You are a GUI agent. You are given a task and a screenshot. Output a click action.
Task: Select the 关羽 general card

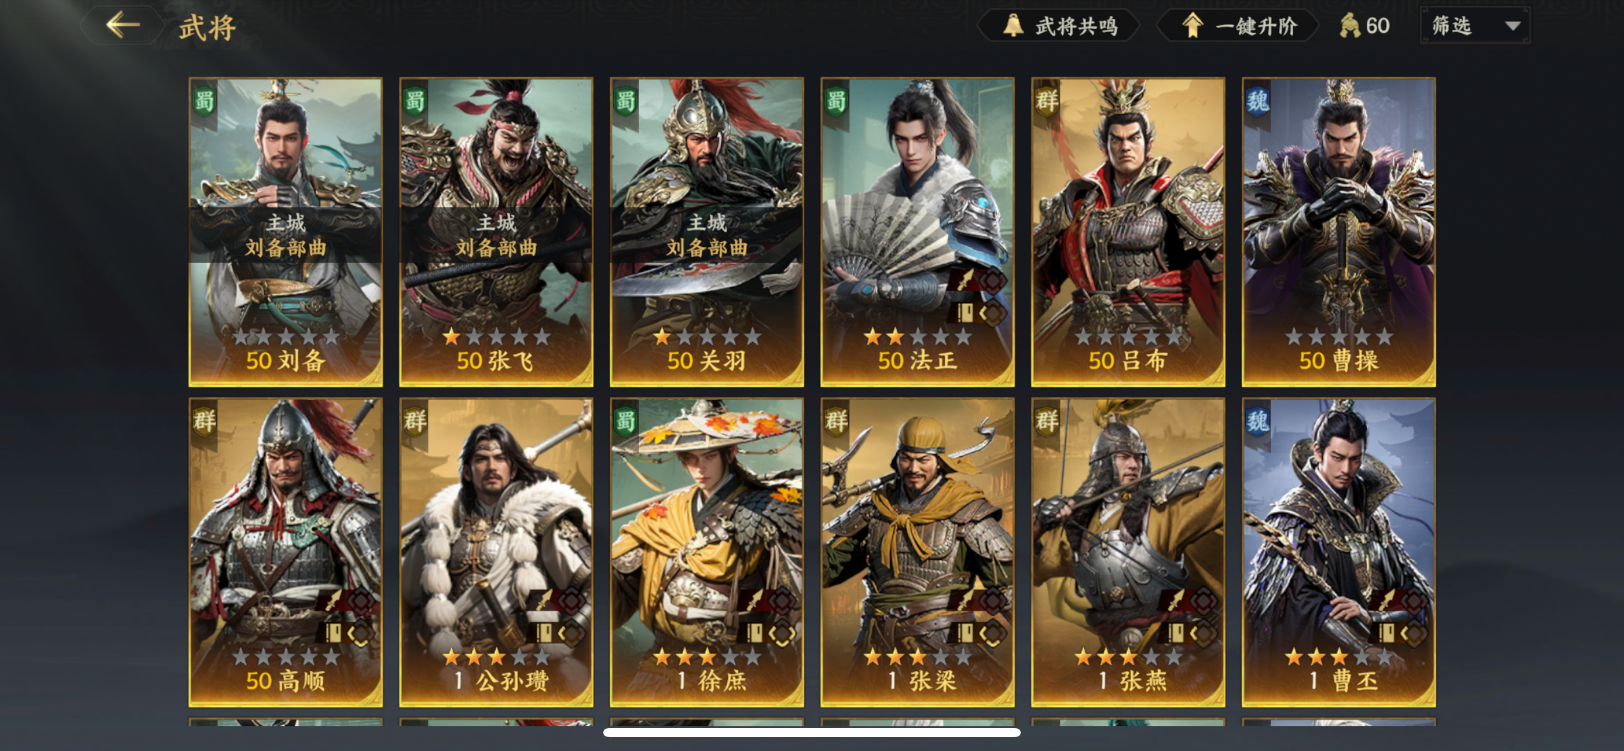coord(707,232)
